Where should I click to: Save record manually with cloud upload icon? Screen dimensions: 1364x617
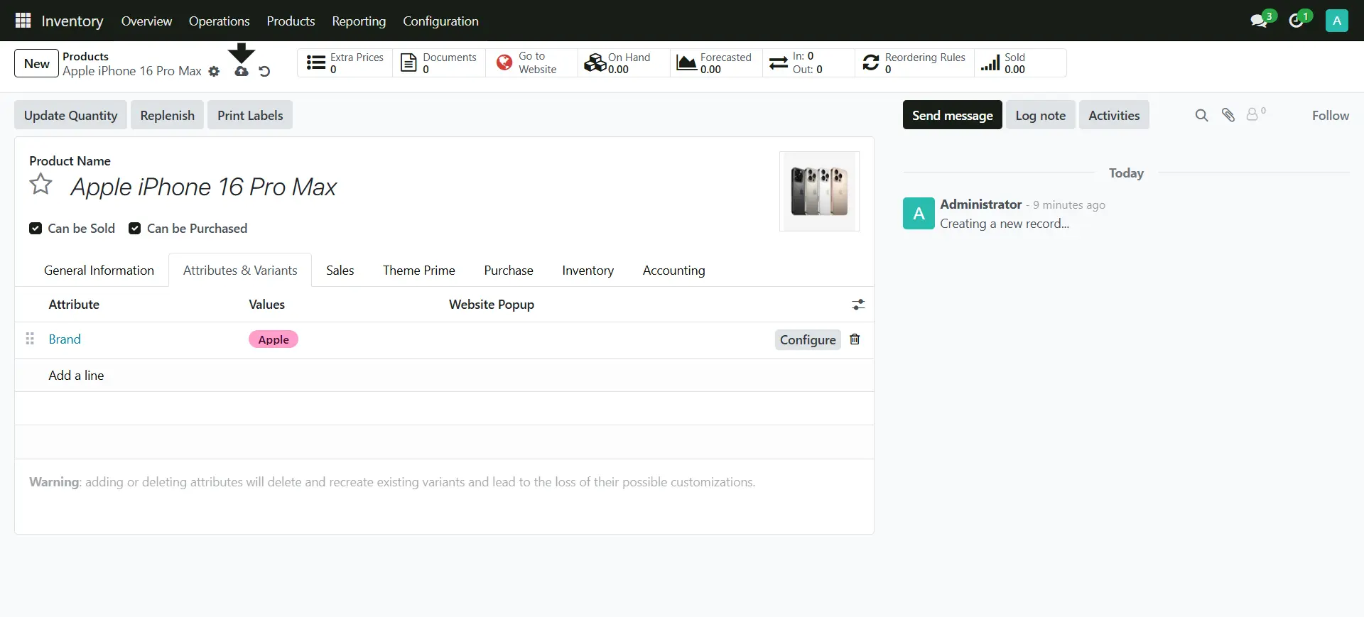click(242, 72)
